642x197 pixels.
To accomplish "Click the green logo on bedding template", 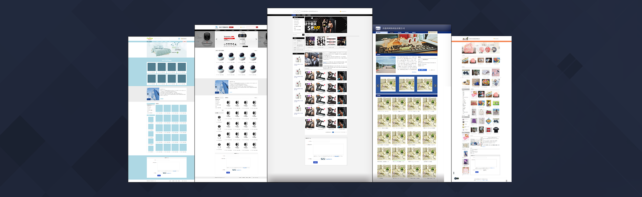I will coord(150,39).
